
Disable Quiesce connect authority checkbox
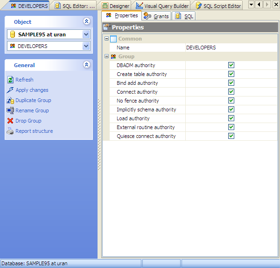tap(231, 136)
